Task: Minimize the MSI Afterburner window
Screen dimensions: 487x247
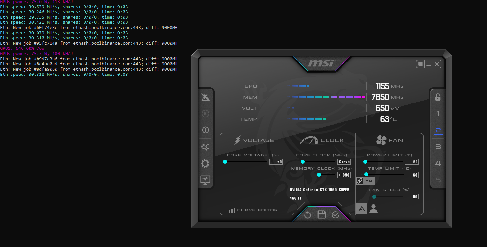Action: click(x=429, y=64)
